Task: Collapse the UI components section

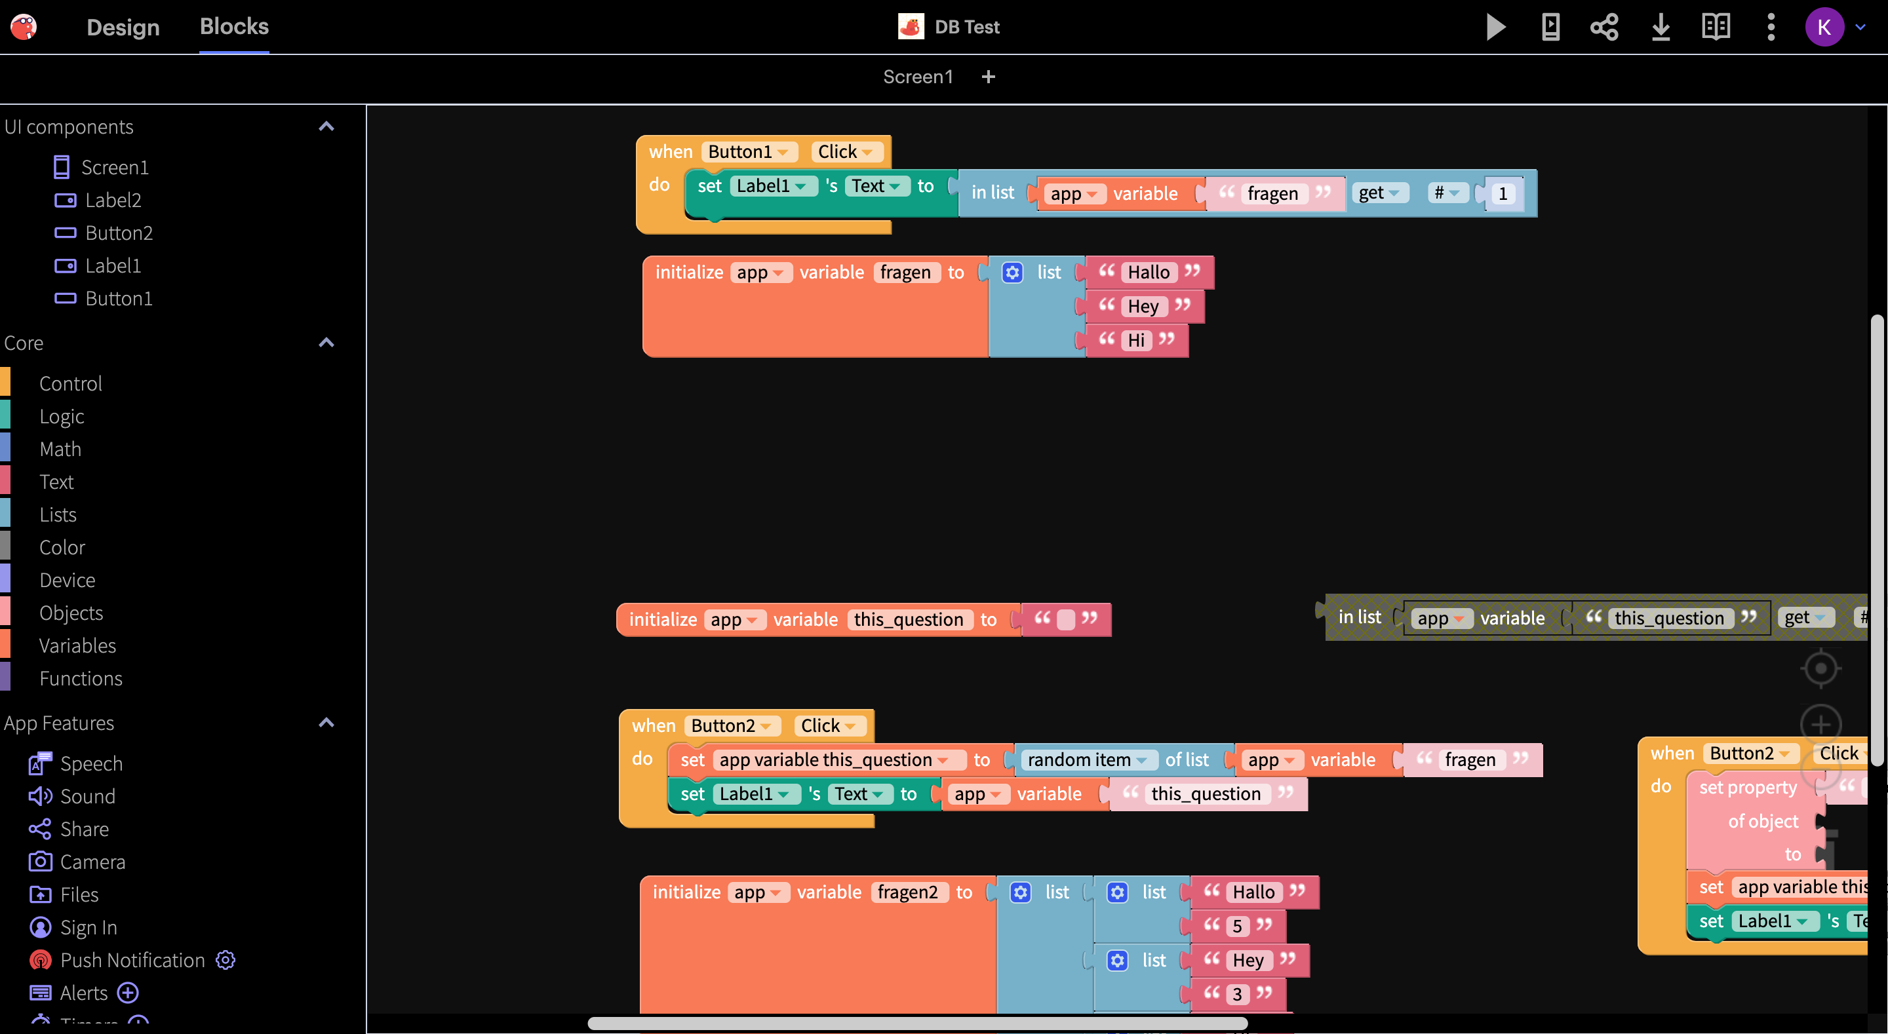Action: 326,126
